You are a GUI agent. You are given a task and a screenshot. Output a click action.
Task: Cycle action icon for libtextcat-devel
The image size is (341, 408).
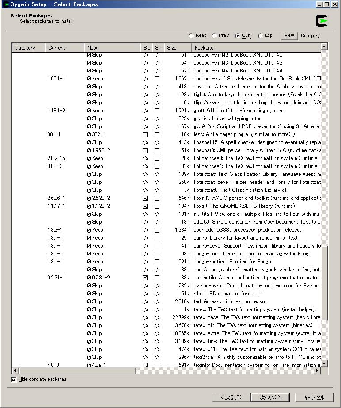[89, 182]
